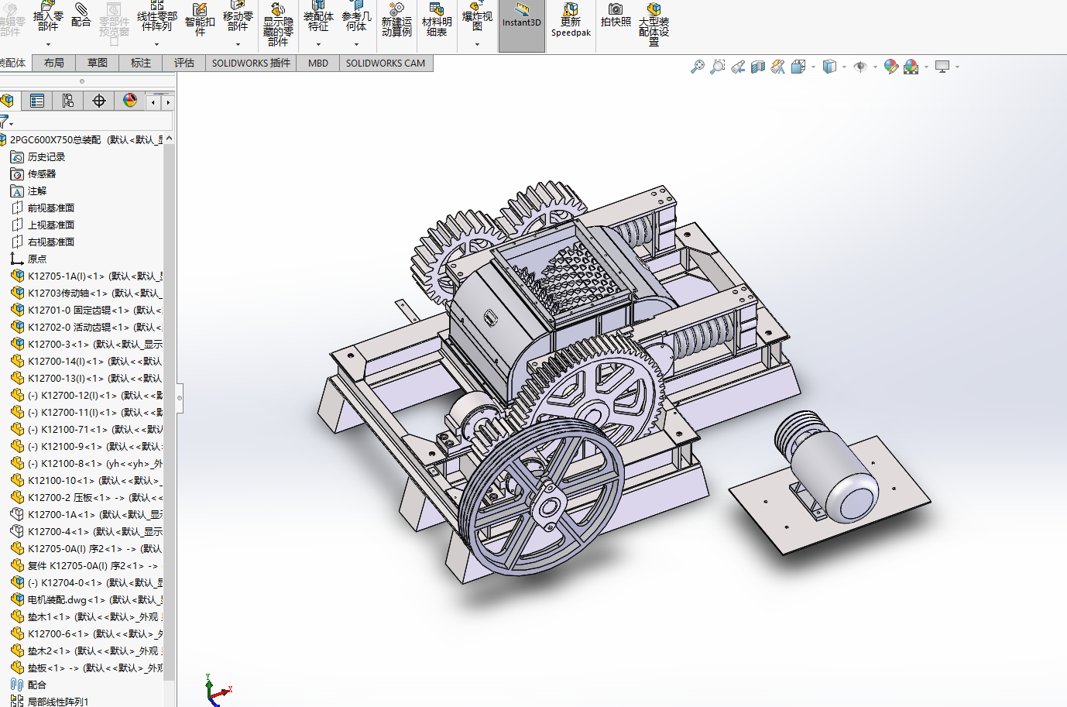Click Zoom to Fit magnifier icon
This screenshot has width=1067, height=707.
[x=698, y=67]
